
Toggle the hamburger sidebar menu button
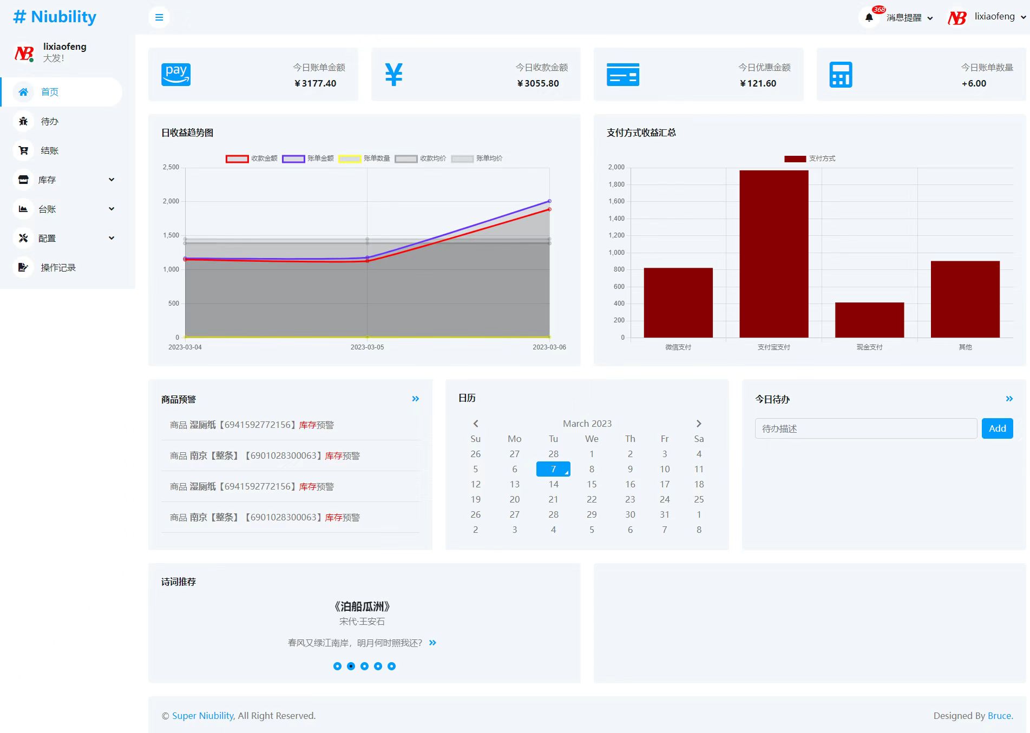pos(159,17)
